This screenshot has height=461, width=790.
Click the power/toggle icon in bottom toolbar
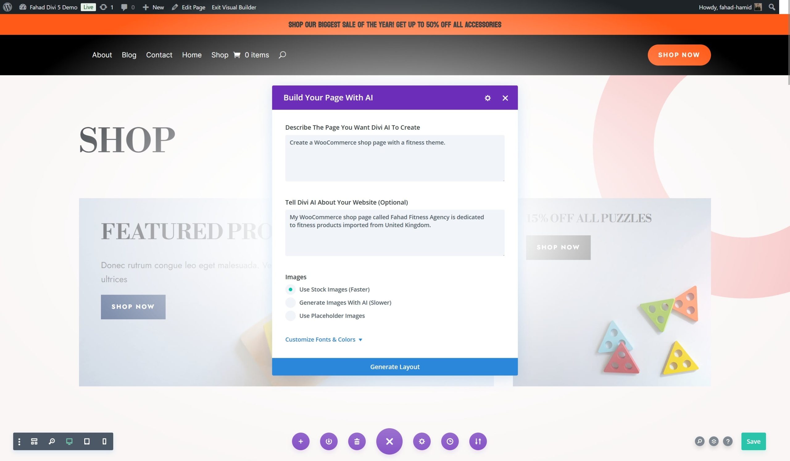(328, 441)
